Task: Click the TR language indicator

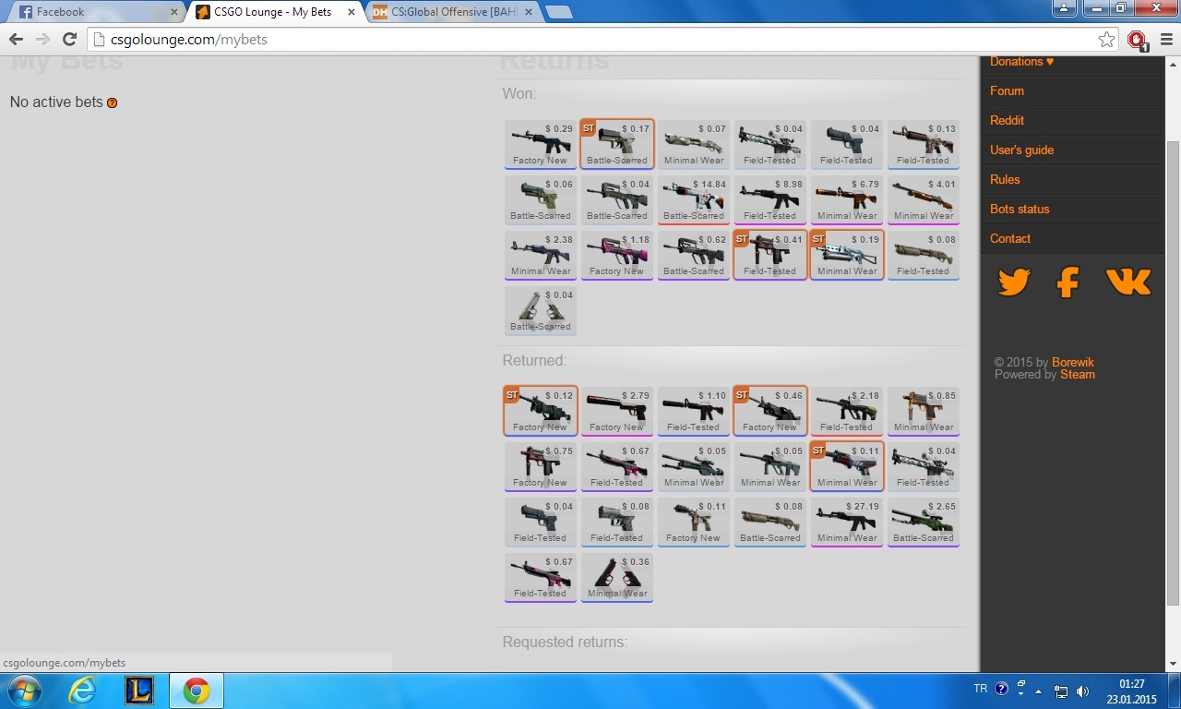Action: (980, 689)
